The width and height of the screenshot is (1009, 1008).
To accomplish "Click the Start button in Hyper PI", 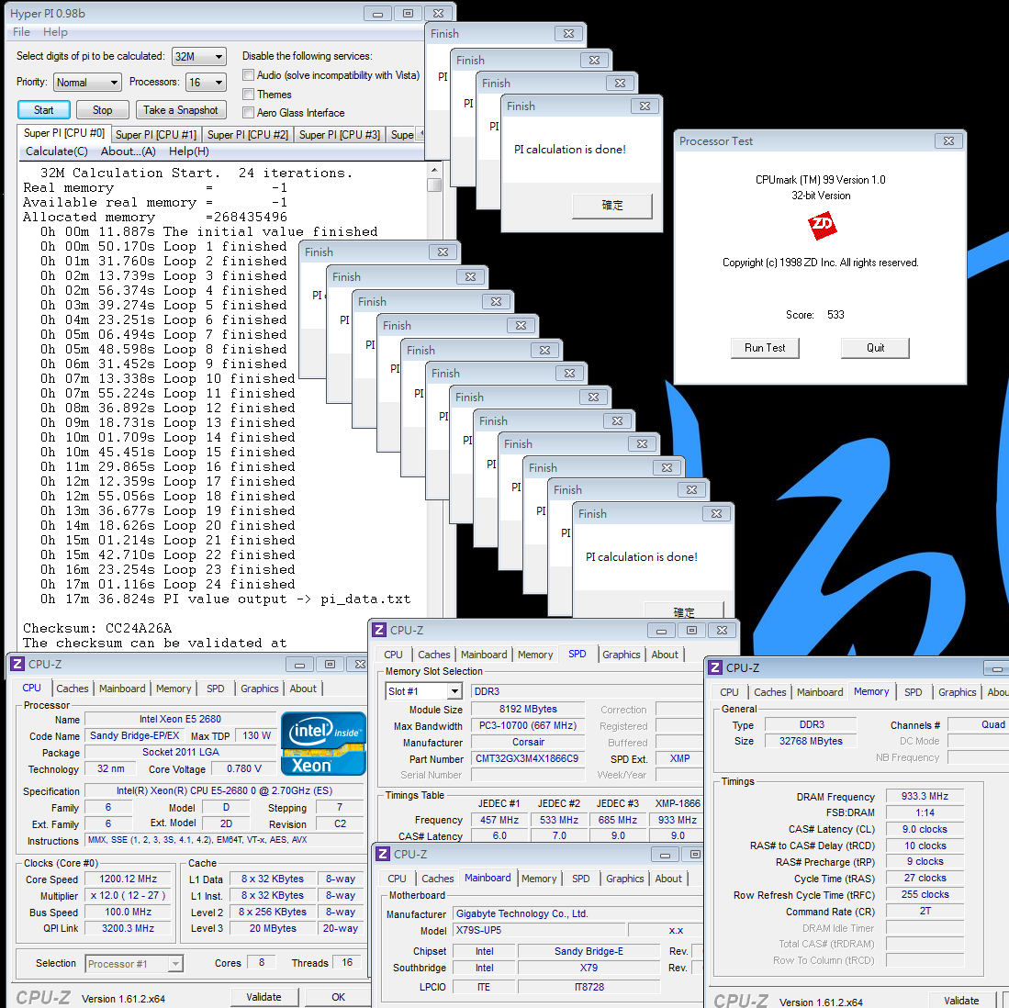I will pyautogui.click(x=44, y=110).
